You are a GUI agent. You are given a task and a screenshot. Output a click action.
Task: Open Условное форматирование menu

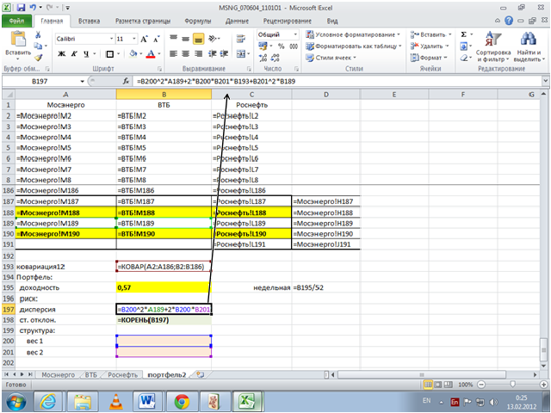[353, 34]
